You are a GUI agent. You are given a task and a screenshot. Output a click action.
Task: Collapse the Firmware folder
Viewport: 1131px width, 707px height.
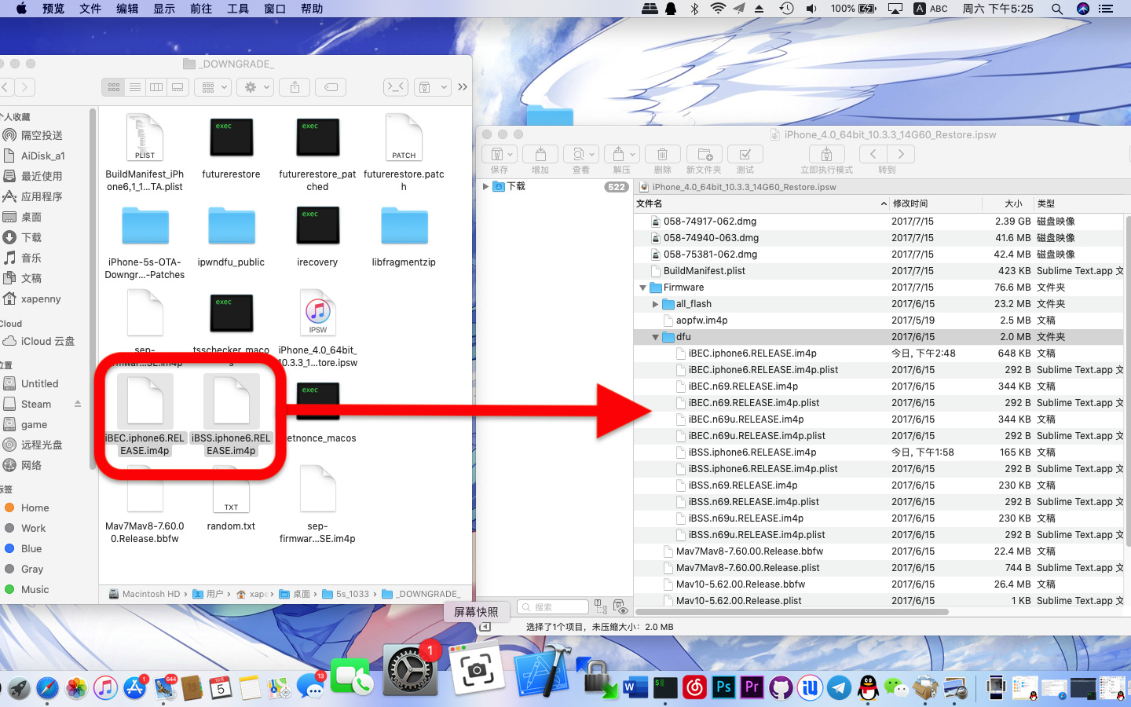[x=643, y=288]
